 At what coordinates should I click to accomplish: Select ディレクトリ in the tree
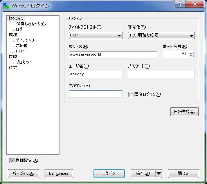point(25,40)
